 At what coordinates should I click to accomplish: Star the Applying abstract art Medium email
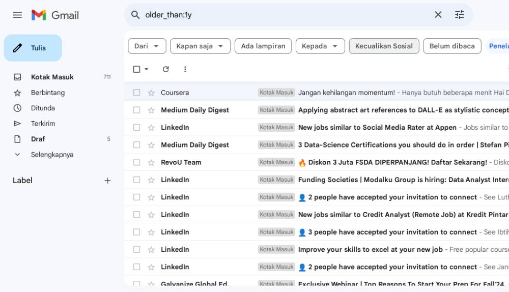(x=151, y=110)
